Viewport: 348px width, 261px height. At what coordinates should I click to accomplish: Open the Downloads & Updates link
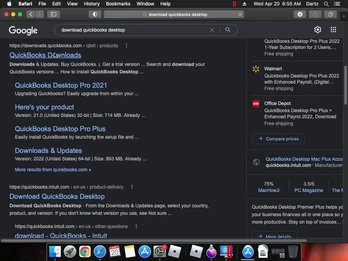pos(48,151)
